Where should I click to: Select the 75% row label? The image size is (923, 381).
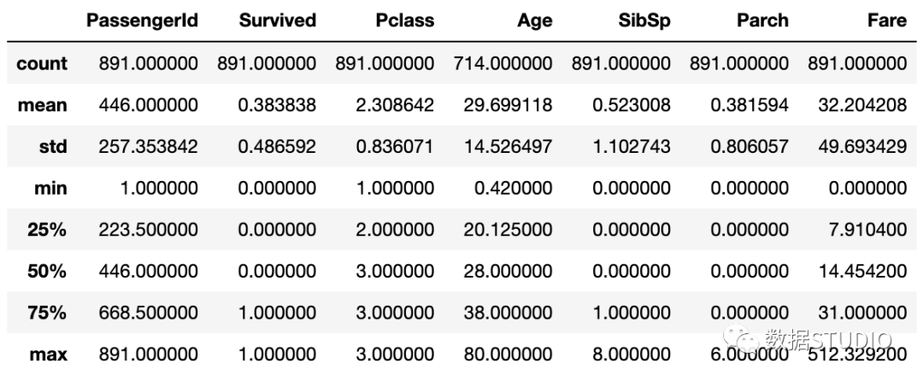click(47, 314)
